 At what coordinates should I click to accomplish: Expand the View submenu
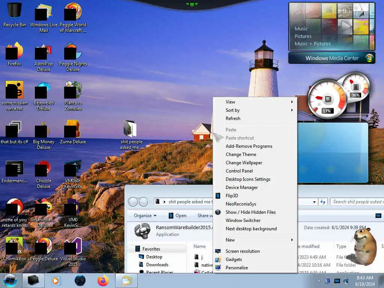(255, 102)
